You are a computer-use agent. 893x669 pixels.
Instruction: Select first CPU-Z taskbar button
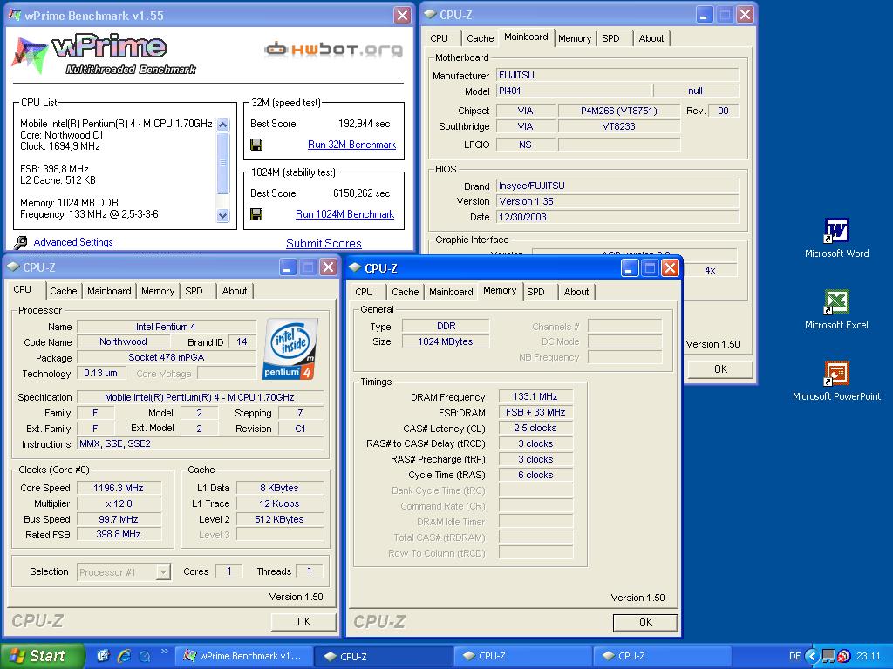(x=384, y=656)
